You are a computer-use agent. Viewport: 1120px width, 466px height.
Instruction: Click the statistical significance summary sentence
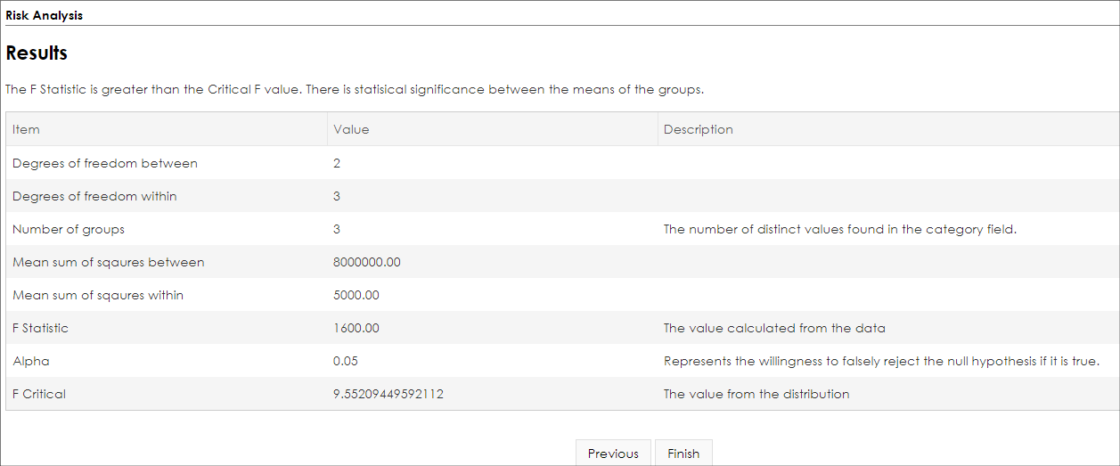(355, 90)
